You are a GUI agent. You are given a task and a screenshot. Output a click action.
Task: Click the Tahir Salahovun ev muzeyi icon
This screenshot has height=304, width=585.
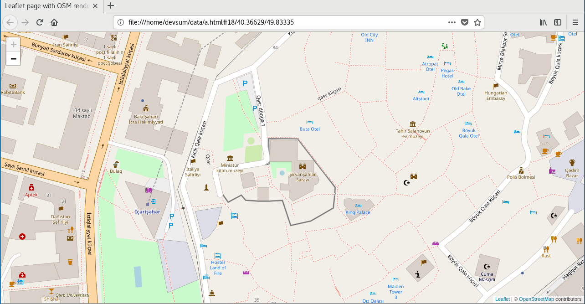point(413,124)
